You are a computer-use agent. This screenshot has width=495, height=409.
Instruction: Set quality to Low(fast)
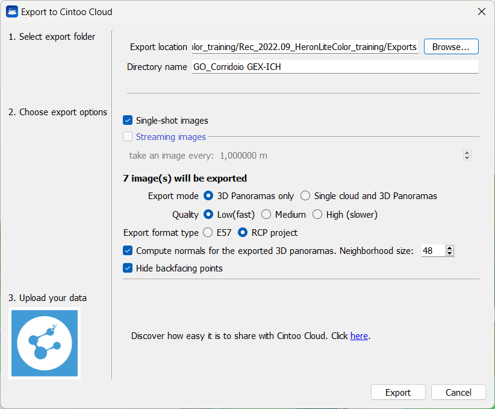tap(209, 214)
